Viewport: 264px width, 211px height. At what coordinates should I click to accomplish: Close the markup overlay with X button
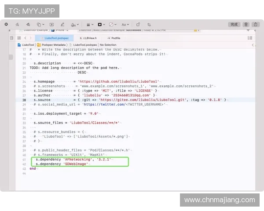6,25
